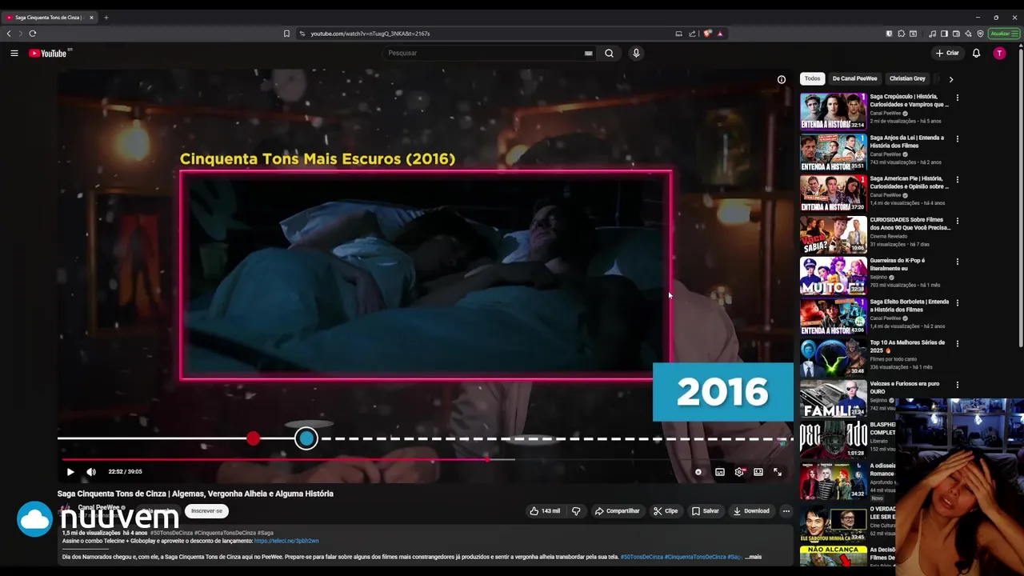Open the browser wallet icon

[x=956, y=34]
